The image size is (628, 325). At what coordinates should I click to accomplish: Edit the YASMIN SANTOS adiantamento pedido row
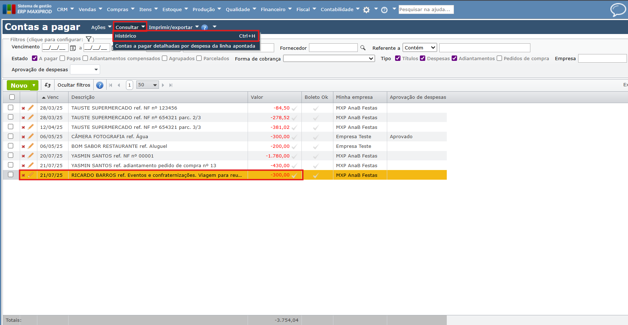click(31, 165)
